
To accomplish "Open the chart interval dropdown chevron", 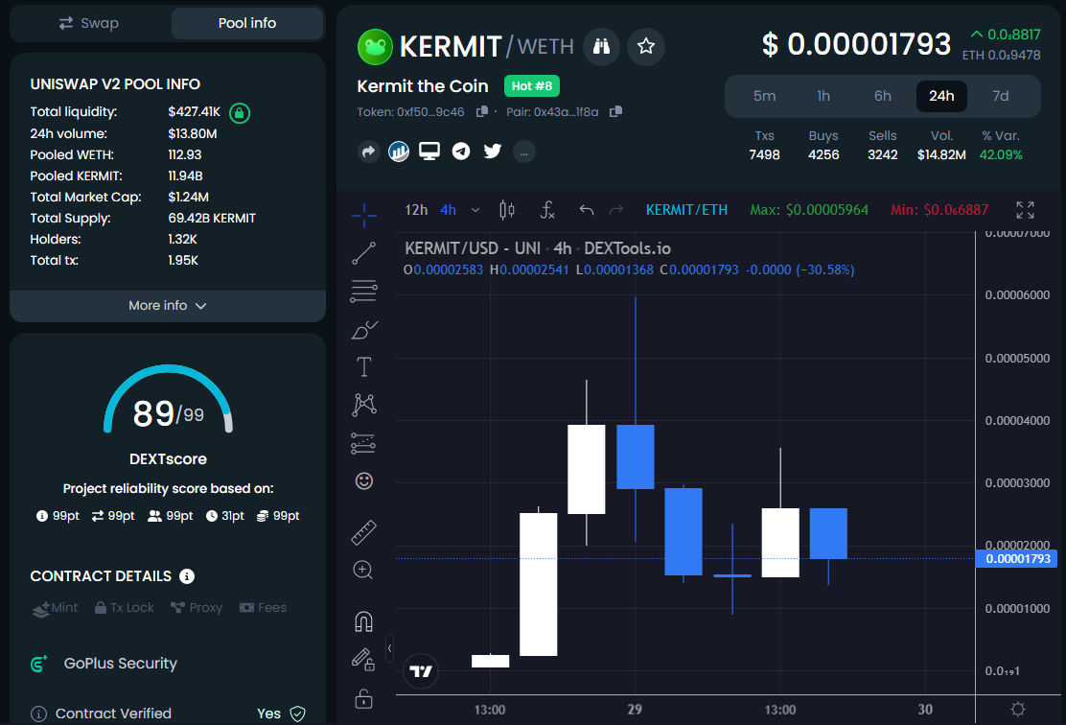I will point(475,210).
